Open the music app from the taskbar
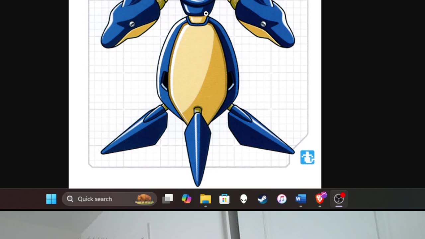This screenshot has height=239, width=425. click(x=282, y=199)
